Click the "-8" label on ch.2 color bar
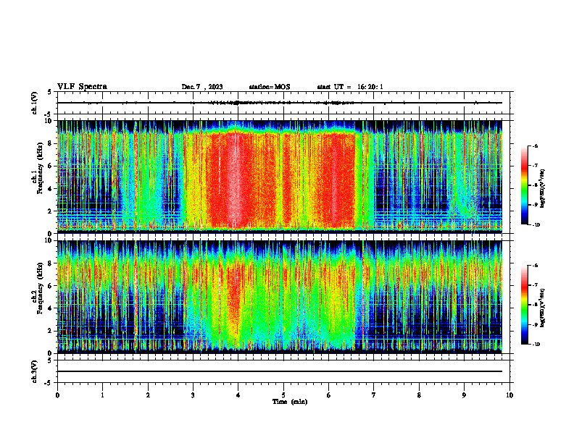Viewport: 574px width, 443px height. click(x=535, y=305)
